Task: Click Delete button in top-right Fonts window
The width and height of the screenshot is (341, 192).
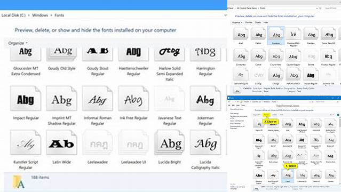Action: point(258,22)
